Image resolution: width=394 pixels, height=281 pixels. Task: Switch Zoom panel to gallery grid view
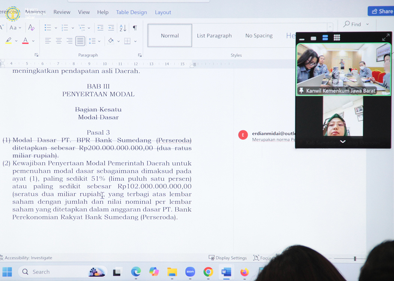click(x=337, y=37)
